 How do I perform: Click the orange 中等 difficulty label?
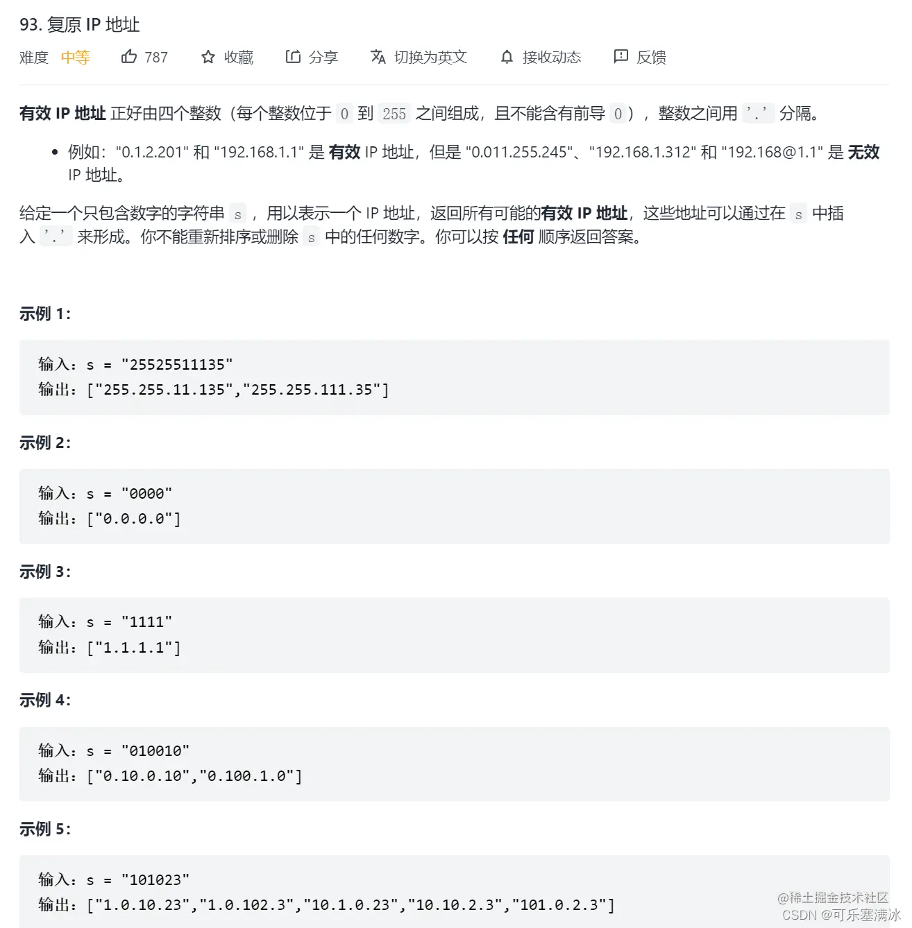[75, 58]
